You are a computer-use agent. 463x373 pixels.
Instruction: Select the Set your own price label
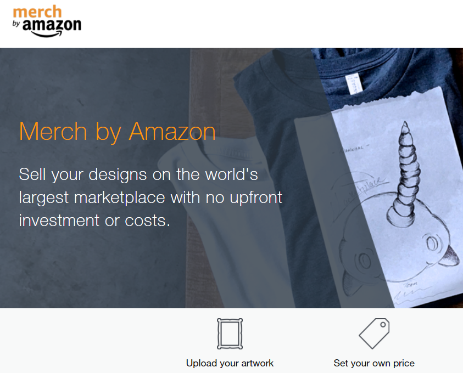tap(374, 363)
